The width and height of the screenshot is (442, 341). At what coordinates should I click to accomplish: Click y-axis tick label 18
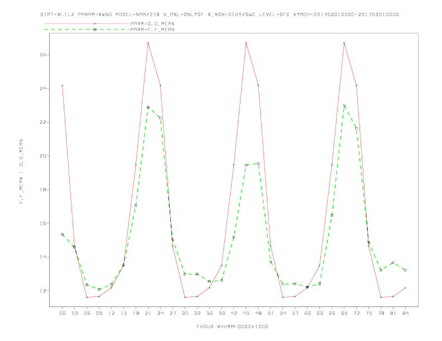pos(43,189)
